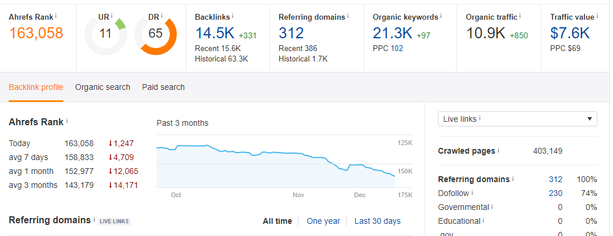The image size is (613, 236).
Task: Click the avg 1 month value 152,977
Action: pyautogui.click(x=79, y=171)
